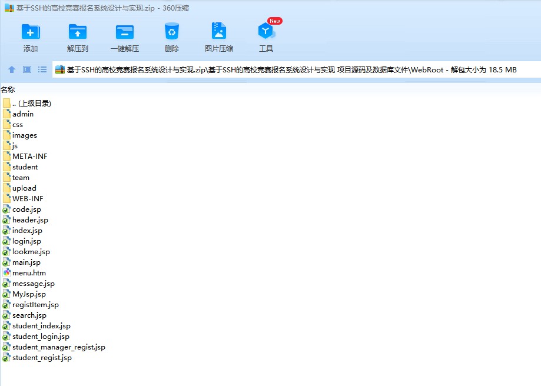Viewport: 541px width, 386px height.
Task: Select the student folder icon
Action: click(6, 167)
